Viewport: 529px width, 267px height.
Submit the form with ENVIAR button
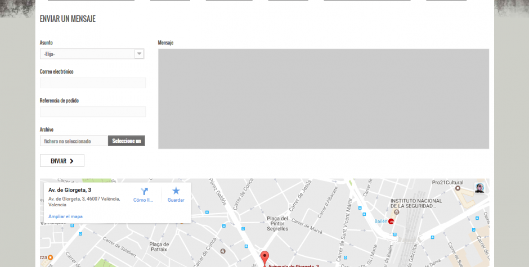[62, 161]
